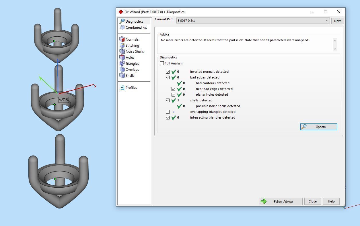Click the Help button
The width and height of the screenshot is (360, 226).
click(x=331, y=201)
